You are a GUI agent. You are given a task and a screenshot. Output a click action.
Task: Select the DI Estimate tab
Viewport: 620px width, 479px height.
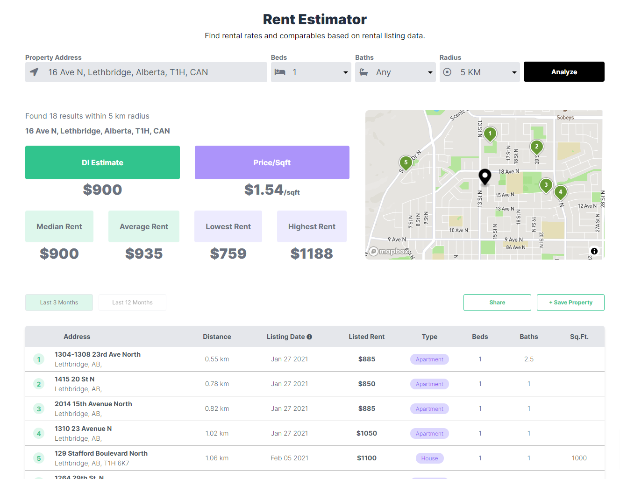pyautogui.click(x=102, y=162)
